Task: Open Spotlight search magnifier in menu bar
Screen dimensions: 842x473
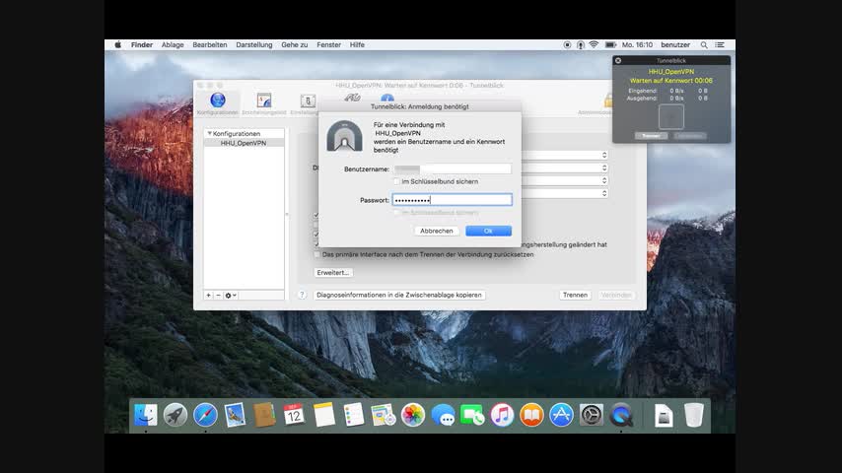Action: click(x=704, y=44)
